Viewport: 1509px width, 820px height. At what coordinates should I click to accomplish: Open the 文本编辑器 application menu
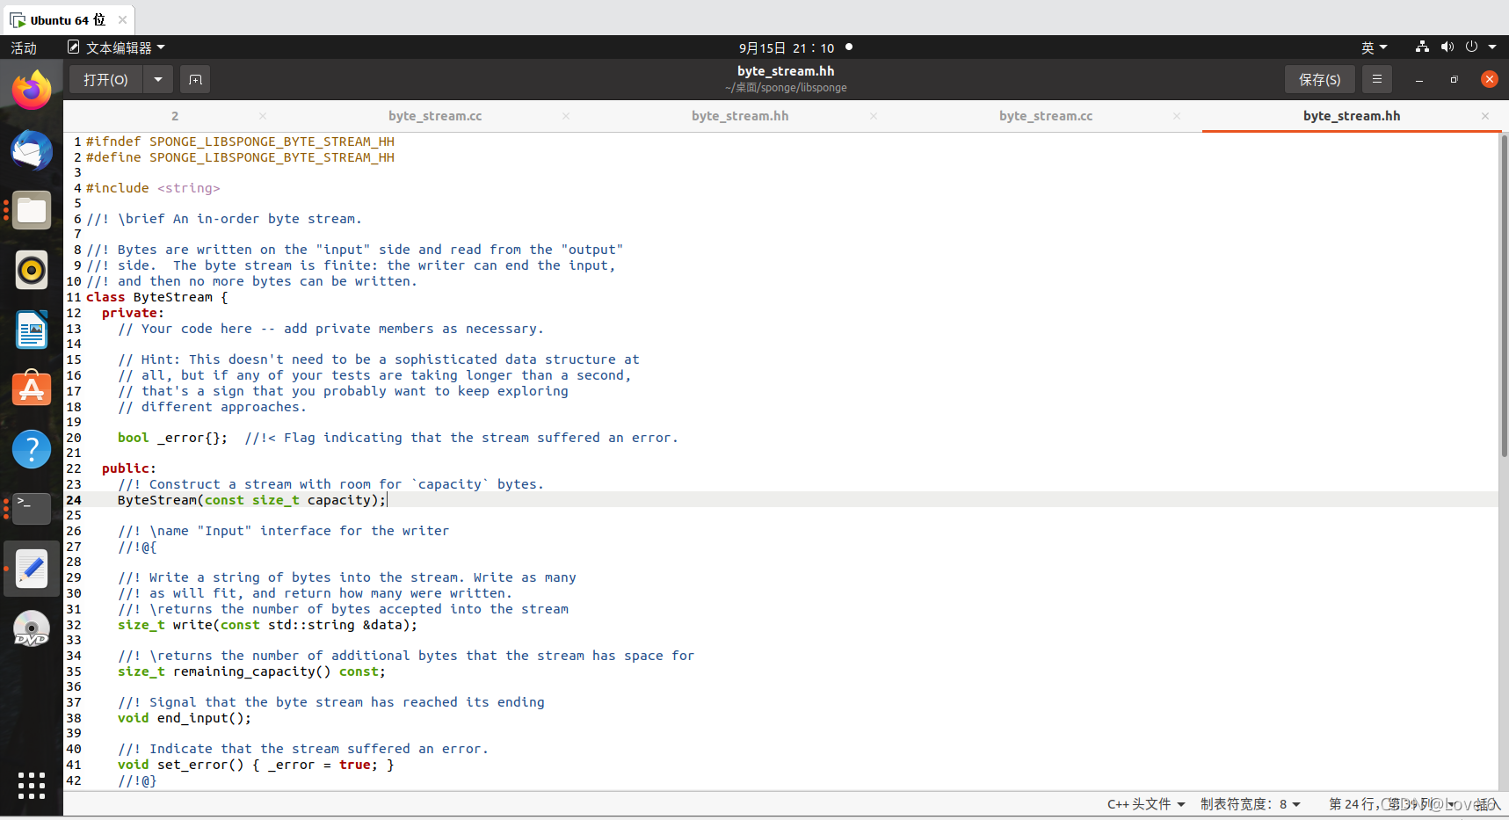point(117,47)
